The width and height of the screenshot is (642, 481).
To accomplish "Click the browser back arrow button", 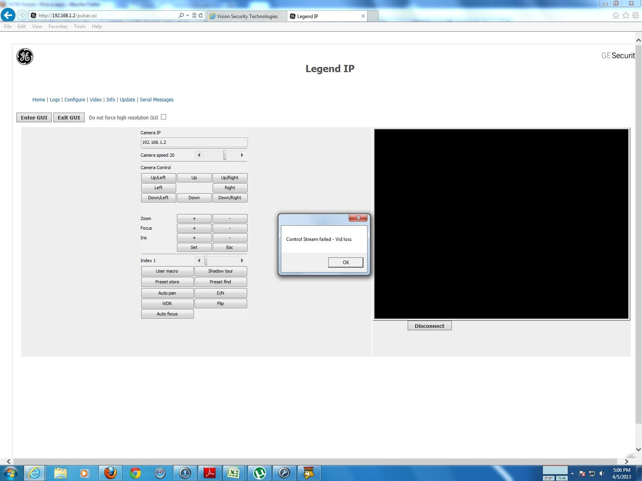I will tap(8, 15).
